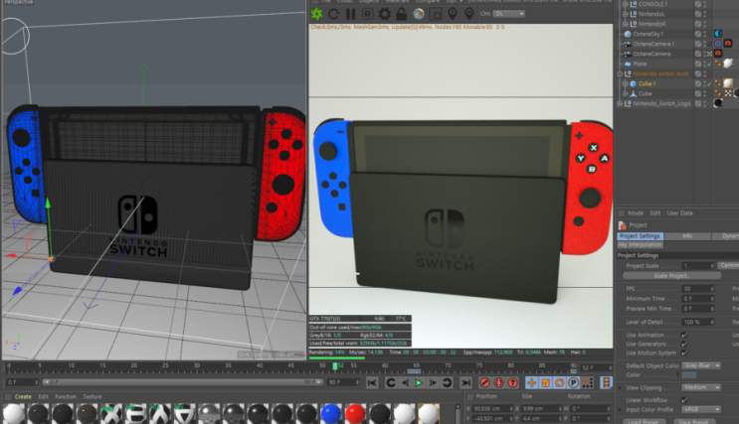The width and height of the screenshot is (739, 424).
Task: Toggle autokeying red button
Action: coord(498,382)
